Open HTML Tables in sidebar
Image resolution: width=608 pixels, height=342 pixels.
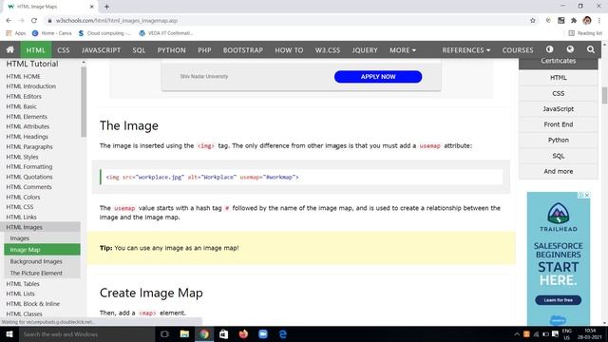[x=23, y=284]
